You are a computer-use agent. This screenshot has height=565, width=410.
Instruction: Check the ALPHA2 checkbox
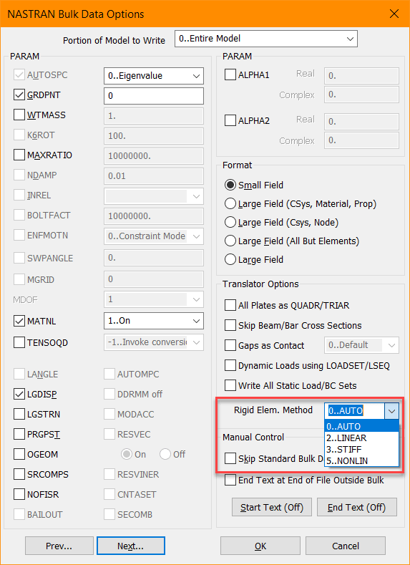pyautogui.click(x=230, y=120)
